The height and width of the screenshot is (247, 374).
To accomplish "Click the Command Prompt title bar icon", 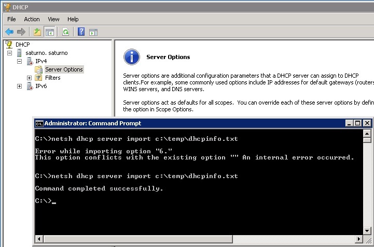I will click(39, 123).
